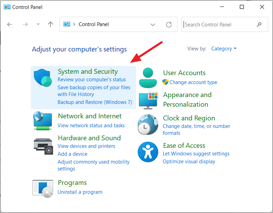Image resolution: width=273 pixels, height=213 pixels.
Task: Open the Appearance and Personalization monitor icon
Action: pos(149,100)
